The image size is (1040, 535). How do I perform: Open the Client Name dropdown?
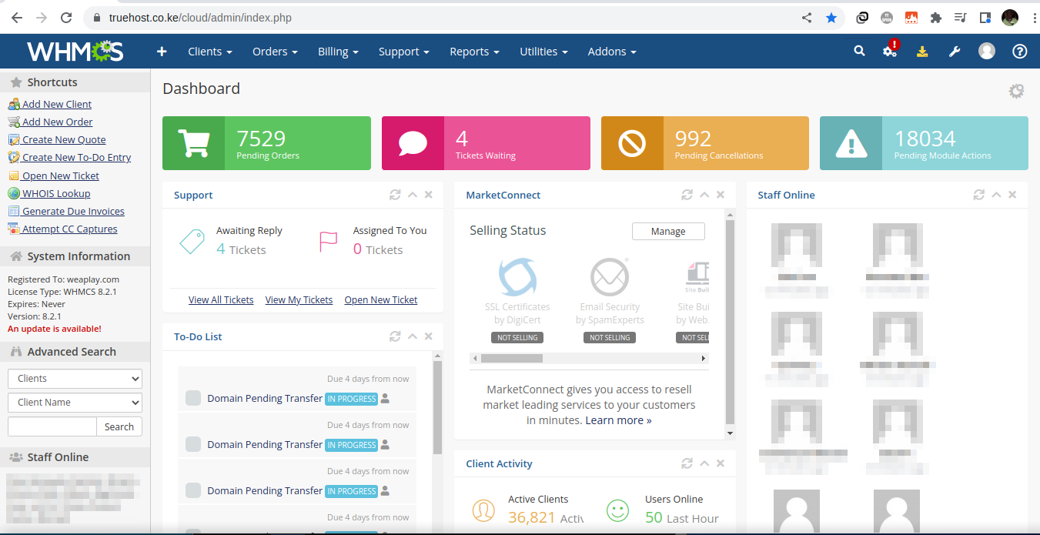click(74, 402)
